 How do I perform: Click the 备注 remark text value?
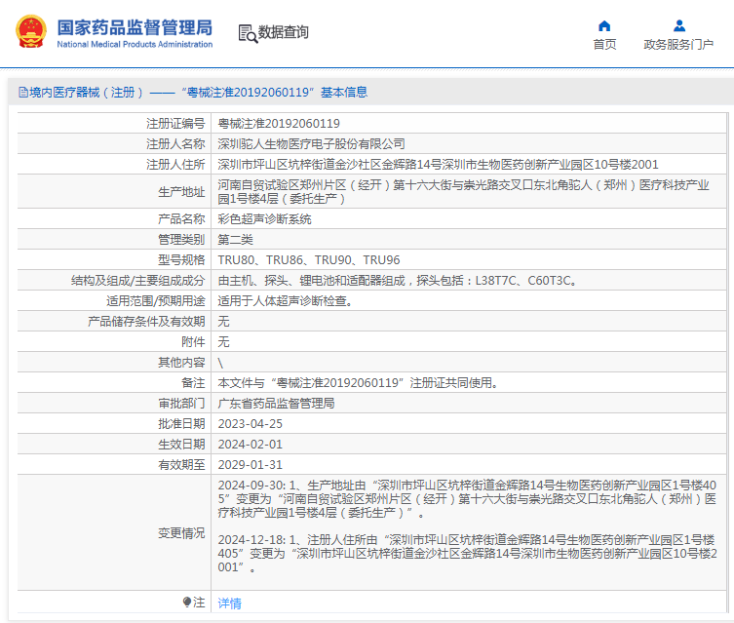(358, 383)
